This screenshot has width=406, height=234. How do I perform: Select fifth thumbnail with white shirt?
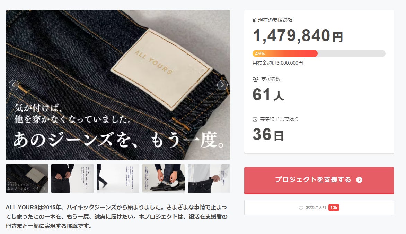(209, 178)
